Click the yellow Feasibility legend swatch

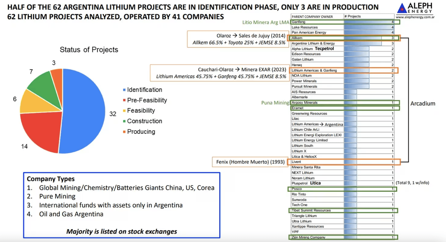point(124,111)
